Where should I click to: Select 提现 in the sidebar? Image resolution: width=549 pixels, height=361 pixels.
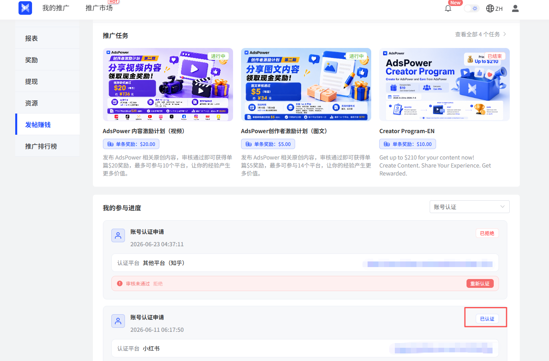[x=47, y=82]
